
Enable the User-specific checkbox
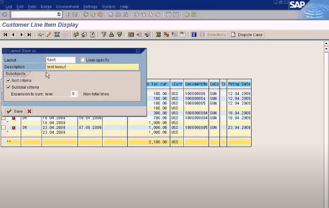tap(83, 60)
